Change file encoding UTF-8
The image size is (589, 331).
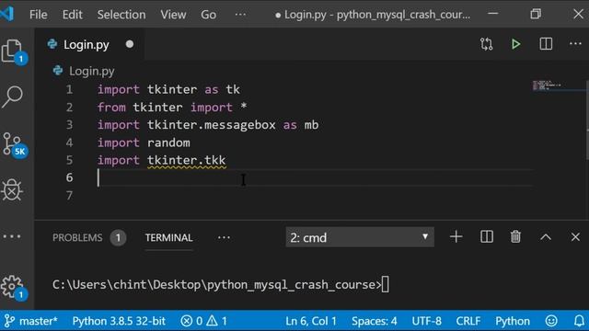(x=427, y=321)
